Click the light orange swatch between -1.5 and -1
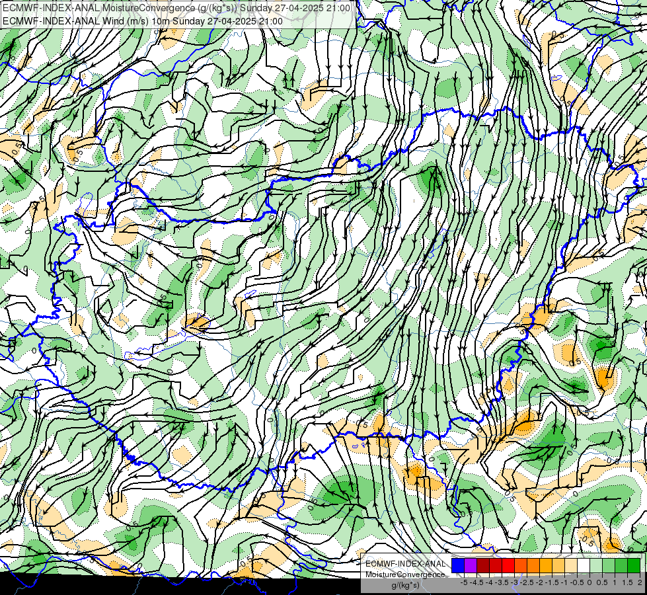 (558, 566)
